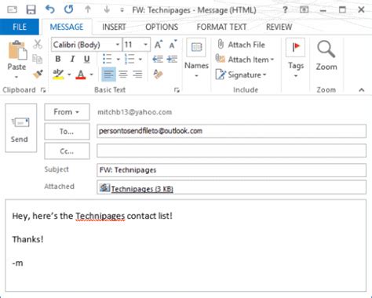
Task: Go to next item with down arrow
Action: [x=107, y=9]
